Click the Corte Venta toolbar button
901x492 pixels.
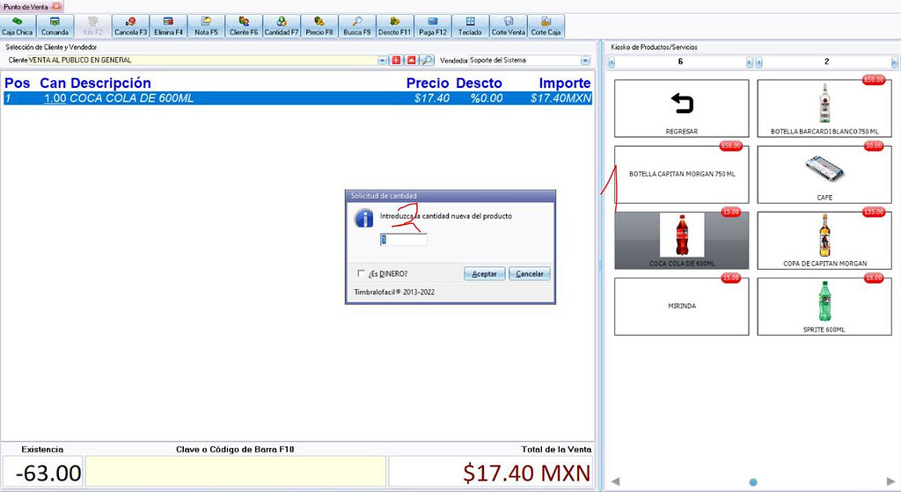[508, 26]
